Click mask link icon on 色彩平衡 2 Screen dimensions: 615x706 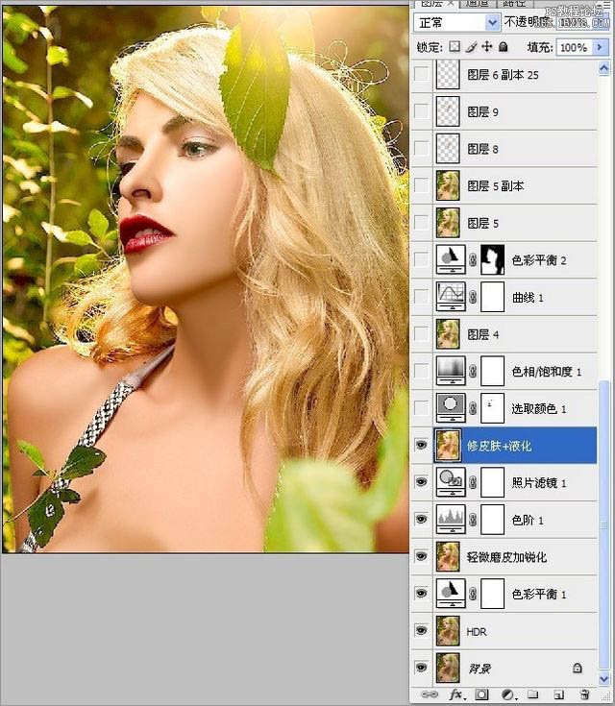pos(473,259)
